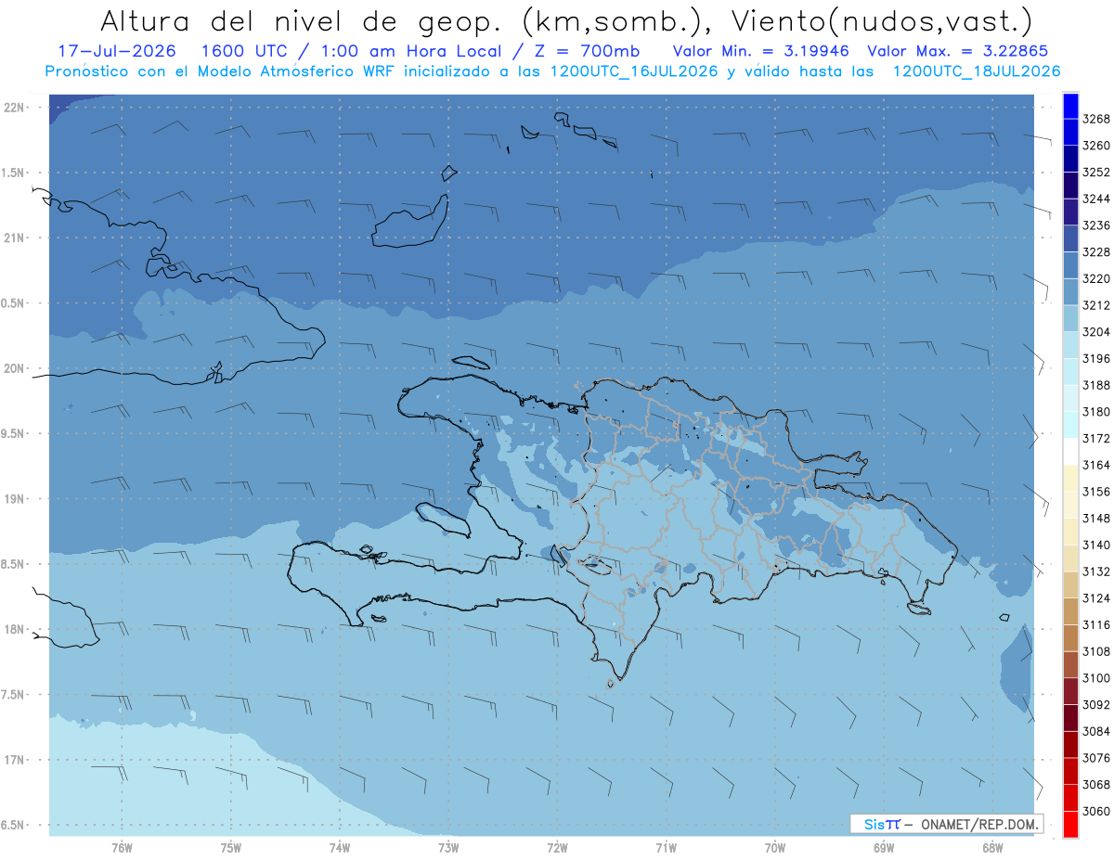Click the '3100' color bar value
1114x860 pixels.
(1096, 678)
